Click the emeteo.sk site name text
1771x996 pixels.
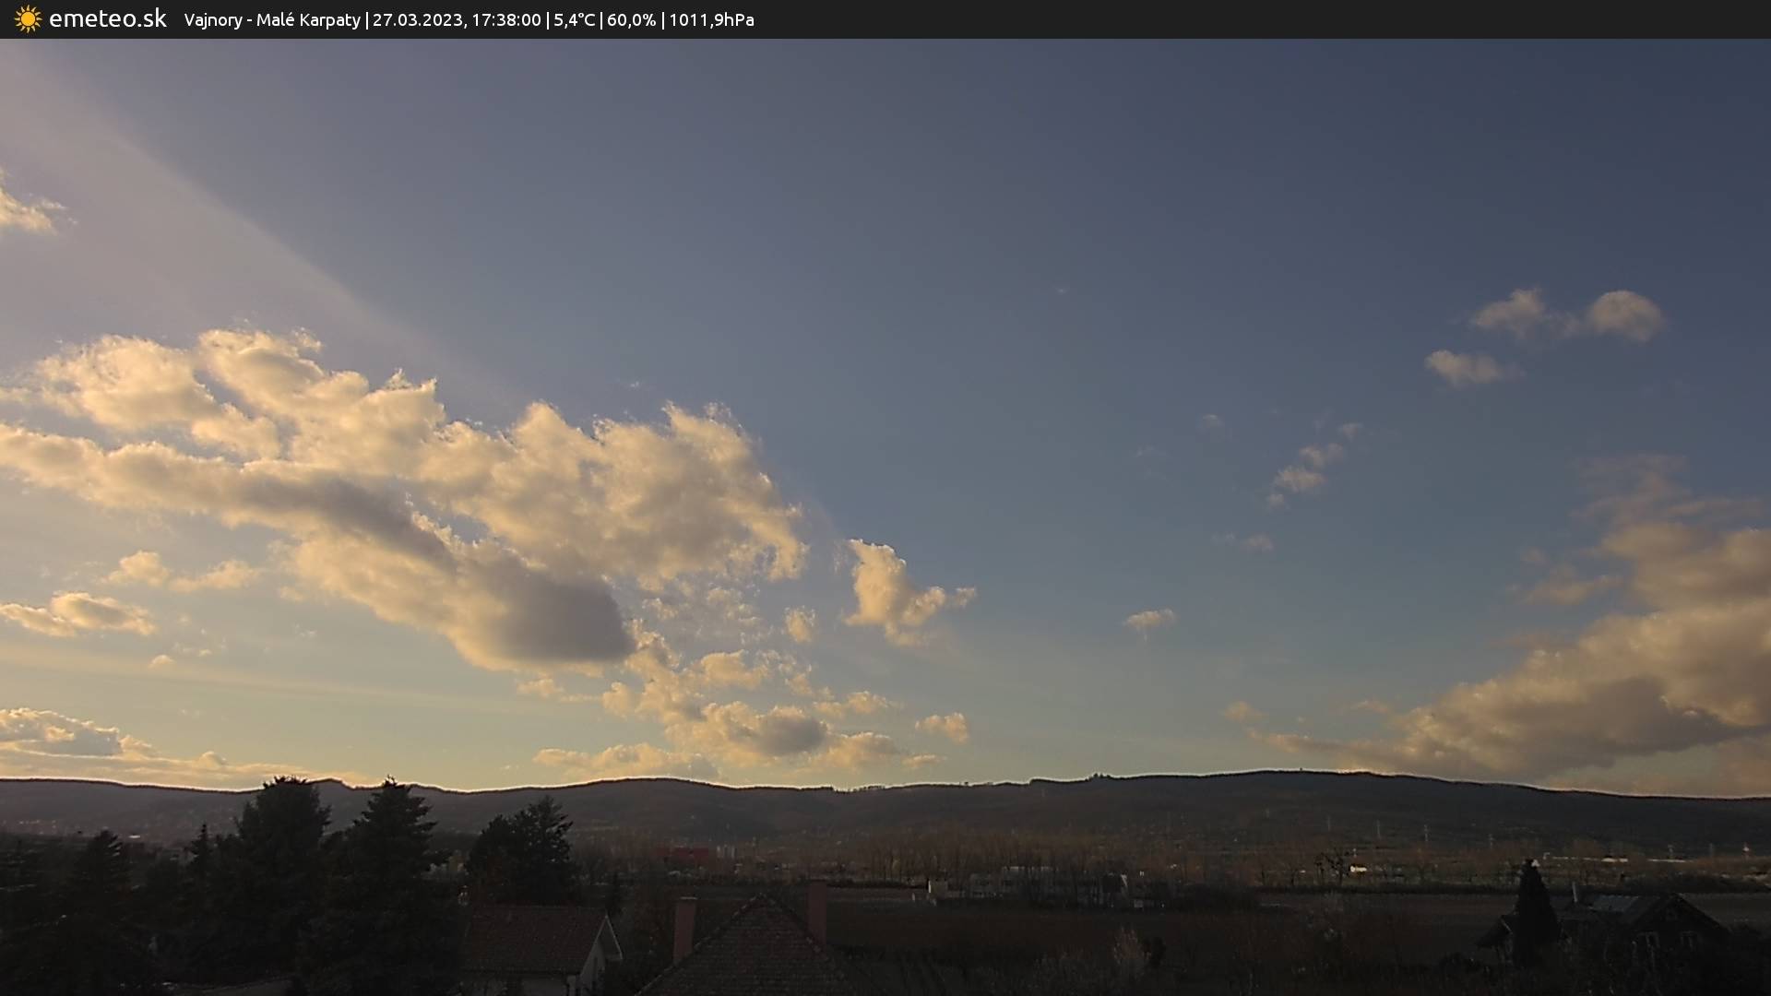(x=108, y=19)
